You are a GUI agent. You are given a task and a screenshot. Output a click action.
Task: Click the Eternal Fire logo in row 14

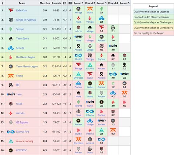pos(11,132)
